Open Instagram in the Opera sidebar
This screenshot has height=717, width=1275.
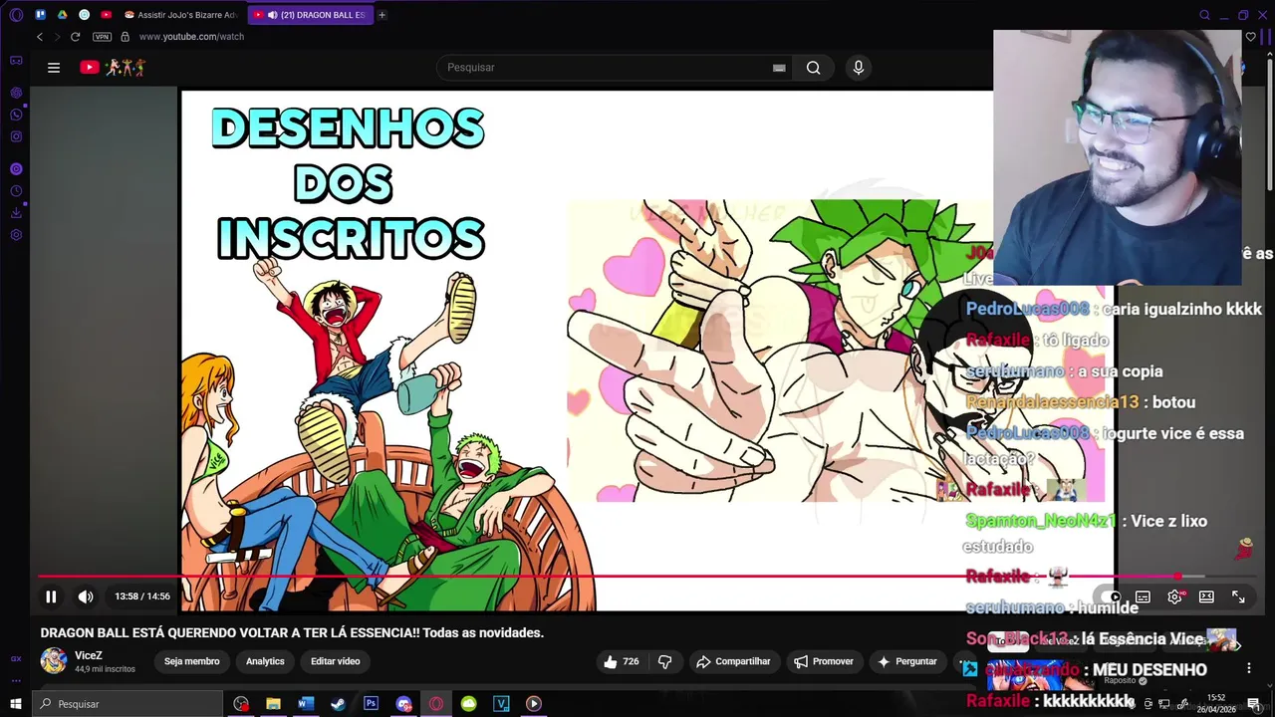tap(16, 136)
